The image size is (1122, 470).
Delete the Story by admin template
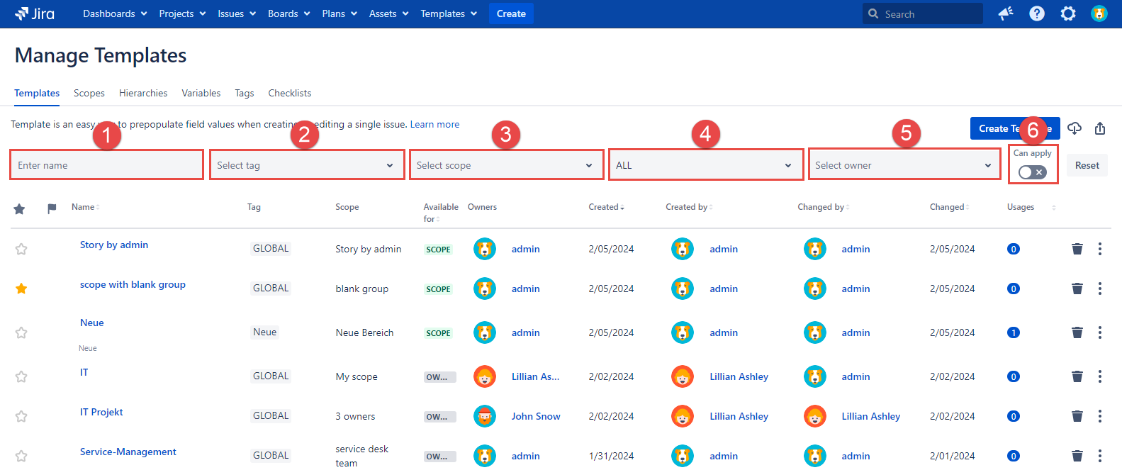[1077, 249]
